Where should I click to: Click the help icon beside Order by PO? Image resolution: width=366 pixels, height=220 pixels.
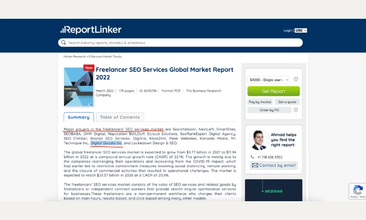(x=296, y=110)
